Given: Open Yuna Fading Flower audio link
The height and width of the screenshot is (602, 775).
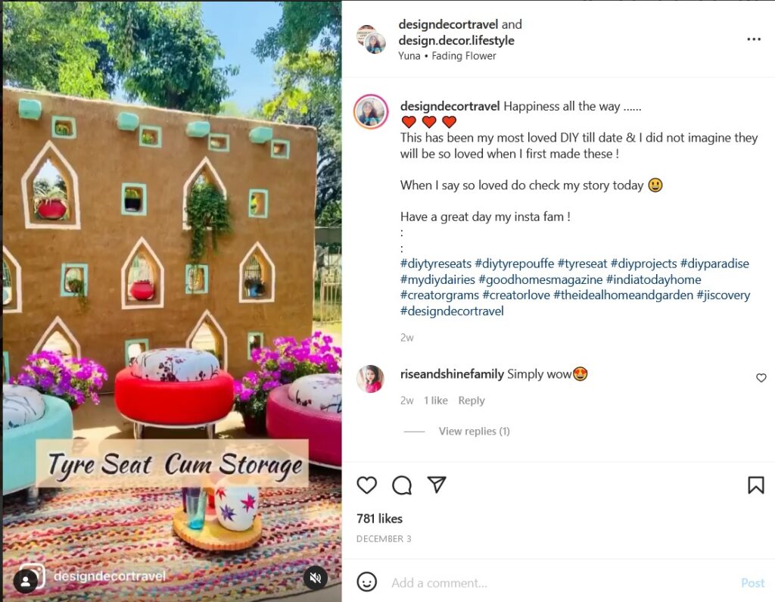Looking at the screenshot, I should tap(447, 56).
